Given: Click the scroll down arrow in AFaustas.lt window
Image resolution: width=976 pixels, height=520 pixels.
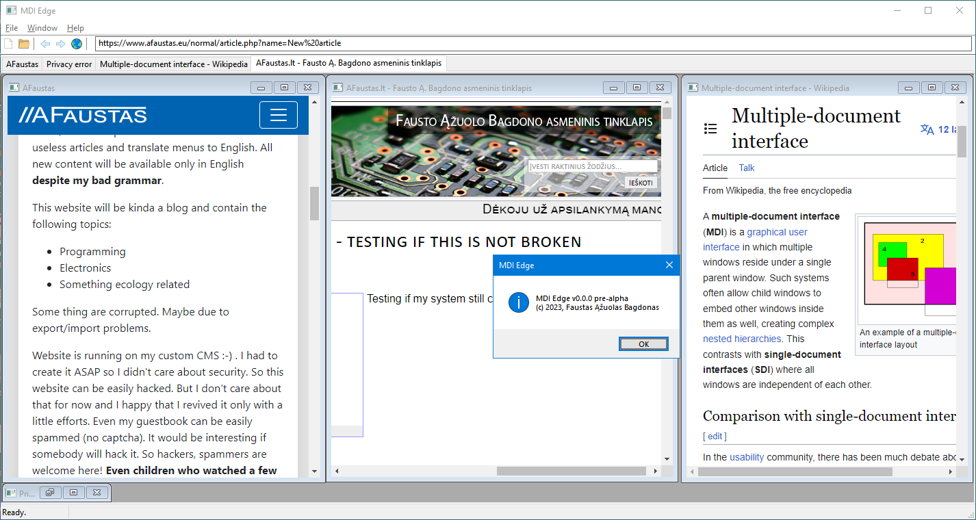Looking at the screenshot, I should [x=667, y=458].
